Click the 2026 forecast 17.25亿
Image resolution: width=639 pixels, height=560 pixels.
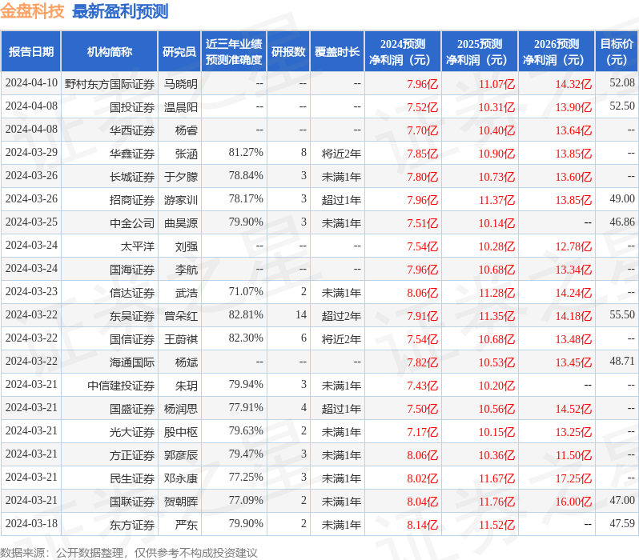(x=574, y=478)
